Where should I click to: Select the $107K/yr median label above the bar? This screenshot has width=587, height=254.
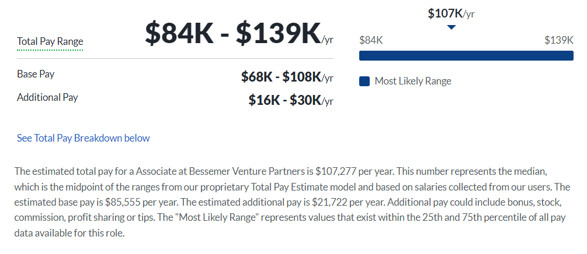451,13
